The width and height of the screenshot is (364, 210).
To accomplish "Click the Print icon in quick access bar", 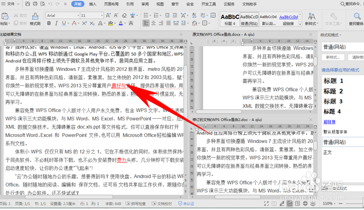I will click(x=35, y=4).
